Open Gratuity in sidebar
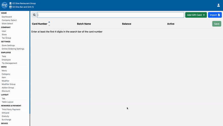The width and height of the screenshot is (223, 126). (5, 116)
